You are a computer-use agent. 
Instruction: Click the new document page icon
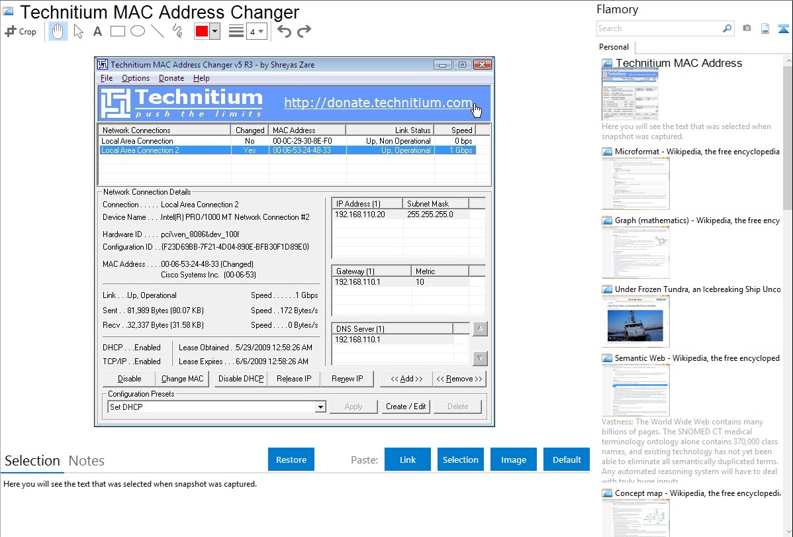point(765,28)
